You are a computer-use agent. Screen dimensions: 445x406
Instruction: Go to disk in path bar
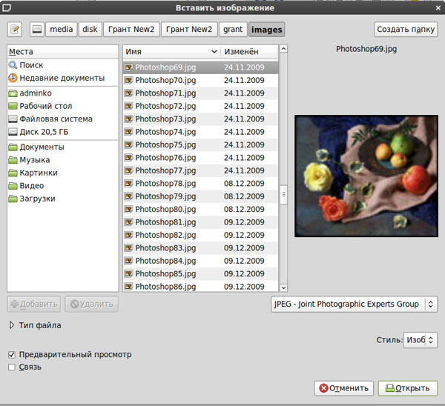point(90,29)
